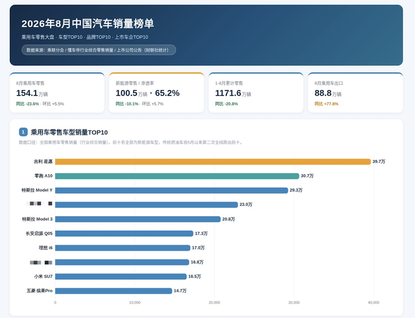Click the bar for 特斯拉 Model 3
The image size is (415, 318).
pyautogui.click(x=137, y=219)
